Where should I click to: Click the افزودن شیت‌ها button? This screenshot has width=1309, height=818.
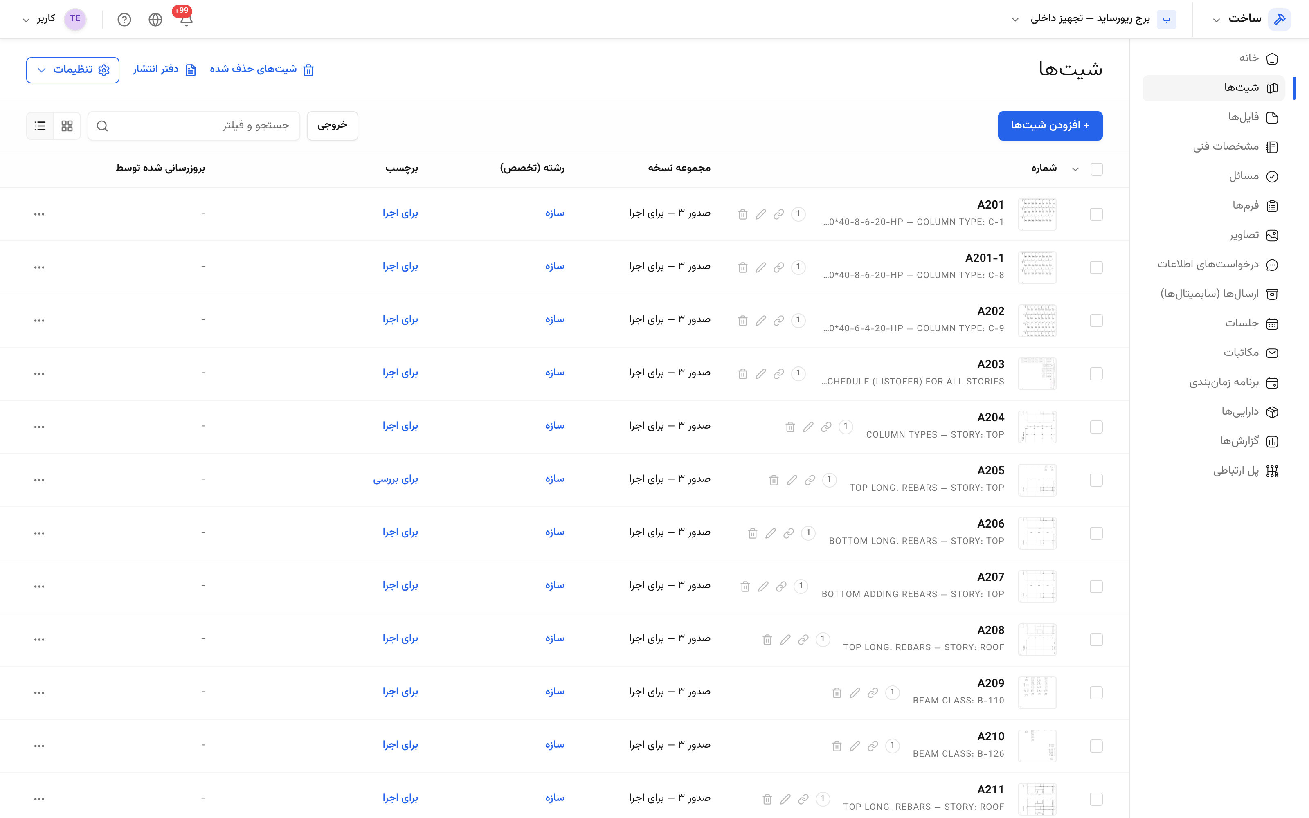pos(1050,126)
